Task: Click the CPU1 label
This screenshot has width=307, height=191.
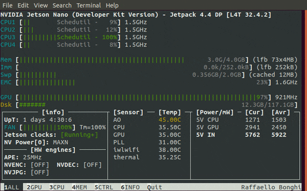Action: coord(8,22)
